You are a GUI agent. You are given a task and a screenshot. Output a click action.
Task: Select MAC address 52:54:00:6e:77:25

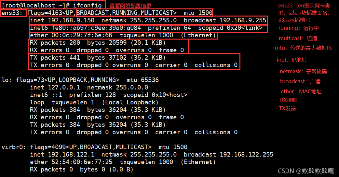click(x=82, y=162)
